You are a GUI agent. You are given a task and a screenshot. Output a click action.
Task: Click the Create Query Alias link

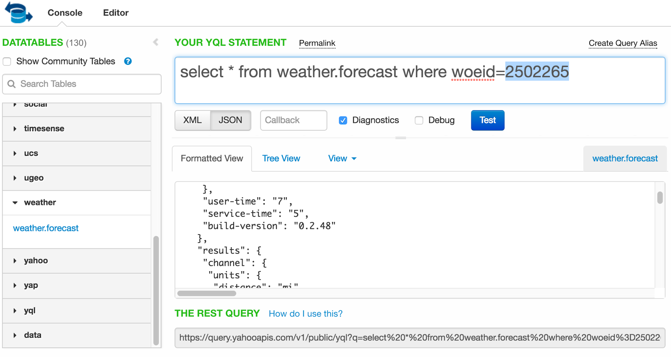pos(623,43)
